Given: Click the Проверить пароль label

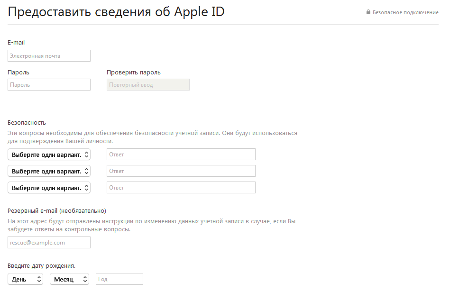Looking at the screenshot, I should [133, 73].
